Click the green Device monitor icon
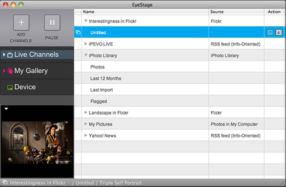Viewport: 286px width, 187px height. (10, 87)
